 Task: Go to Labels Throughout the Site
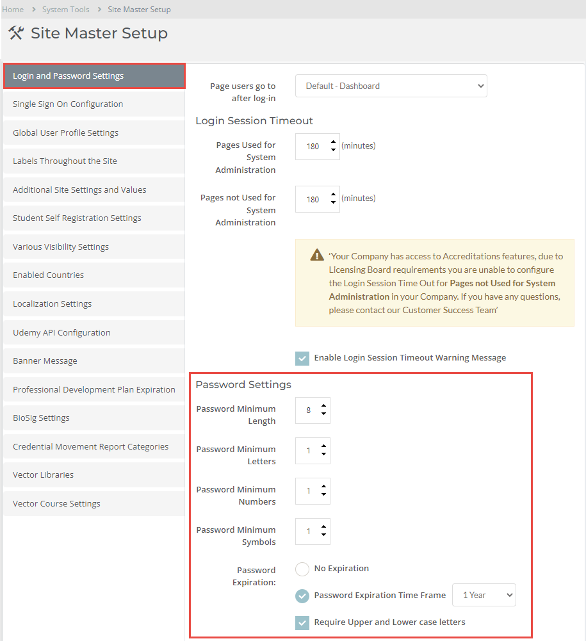coord(94,161)
